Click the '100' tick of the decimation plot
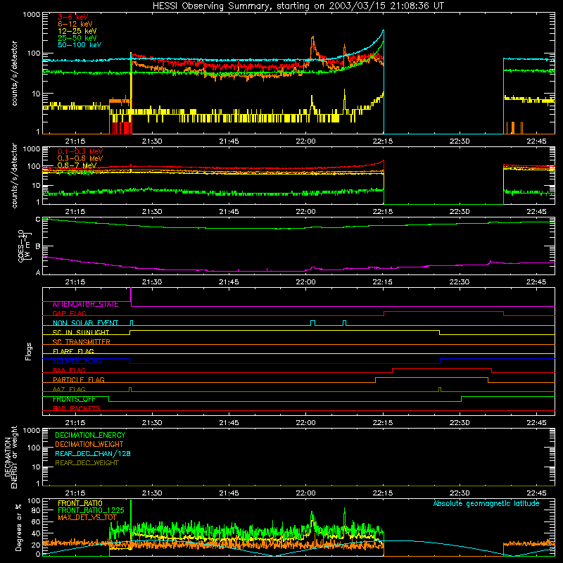The width and height of the screenshot is (563, 563). coord(34,448)
